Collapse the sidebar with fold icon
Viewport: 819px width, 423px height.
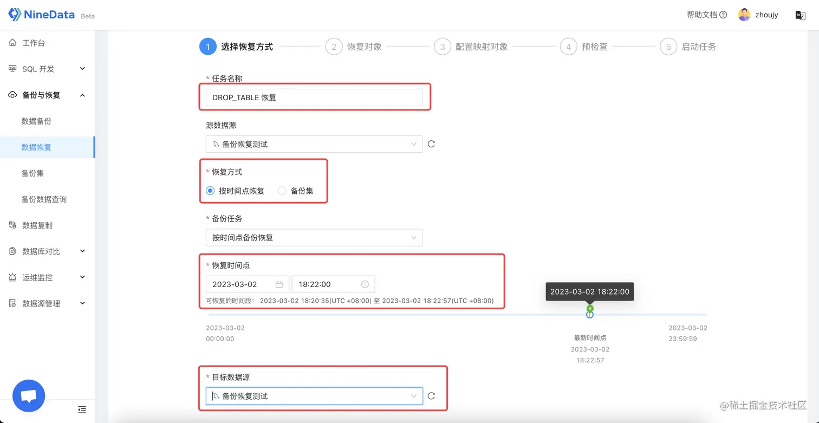point(82,409)
